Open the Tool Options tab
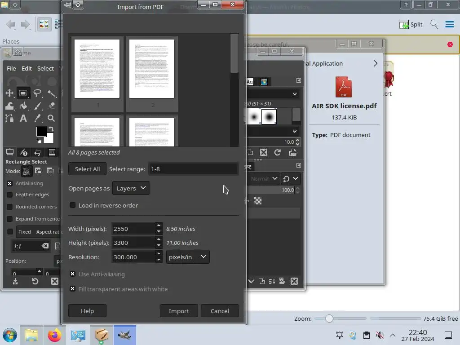Screen dimensions: 460x345 tap(10, 152)
